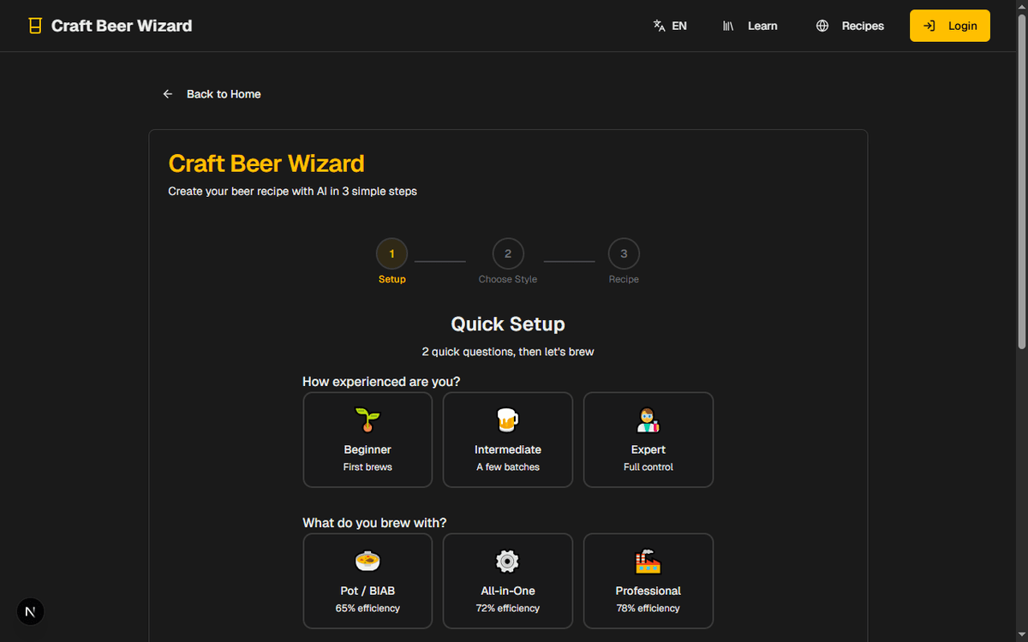This screenshot has width=1028, height=642.
Task: Choose the Expert experience card
Action: point(648,440)
